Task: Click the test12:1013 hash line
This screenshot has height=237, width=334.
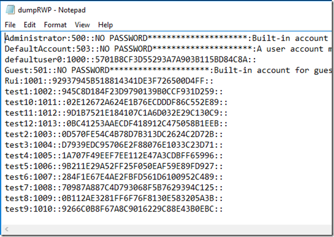Action: point(116,123)
